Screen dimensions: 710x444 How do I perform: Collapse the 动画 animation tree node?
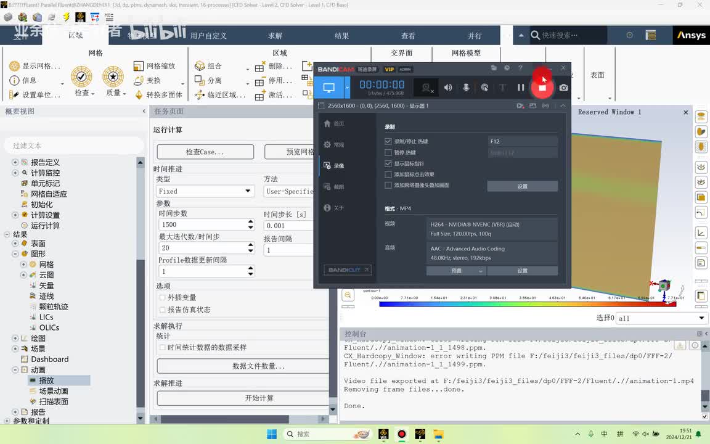15,370
